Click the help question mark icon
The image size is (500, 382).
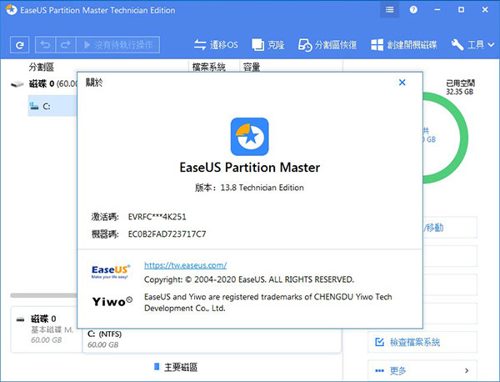(413, 9)
